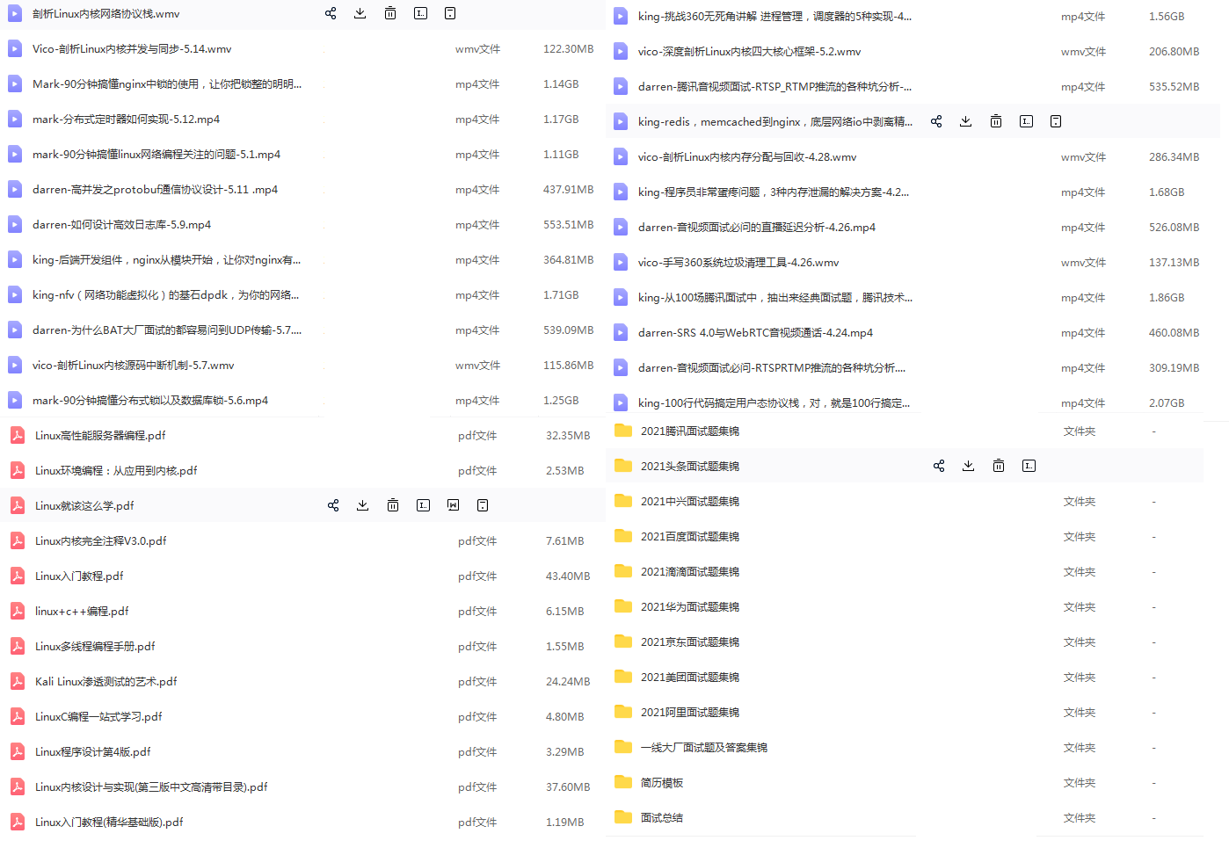
Task: Push 剖析Linux内核网络协议栈.wmv to device icon
Action: click(x=450, y=13)
